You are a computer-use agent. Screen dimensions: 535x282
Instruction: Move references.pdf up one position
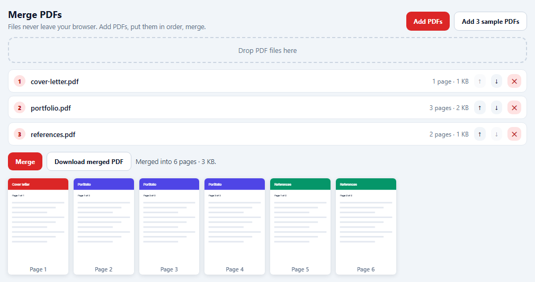[480, 134]
